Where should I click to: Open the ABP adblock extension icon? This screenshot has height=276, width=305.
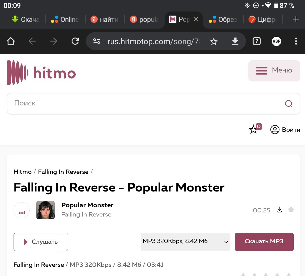(x=276, y=41)
